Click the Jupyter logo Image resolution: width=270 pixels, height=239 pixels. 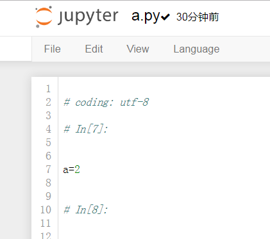(x=77, y=17)
